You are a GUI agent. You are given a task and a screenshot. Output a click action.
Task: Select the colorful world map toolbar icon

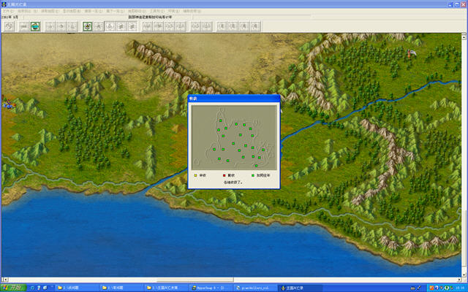pos(35,26)
